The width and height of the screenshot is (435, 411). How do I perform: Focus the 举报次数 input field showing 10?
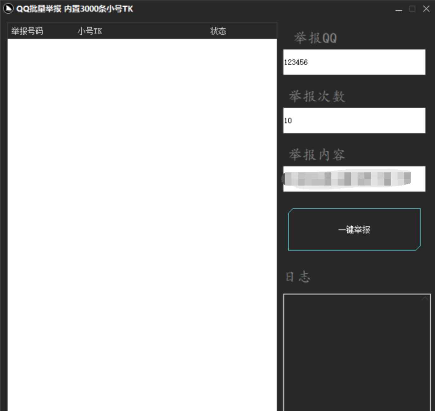tap(354, 120)
